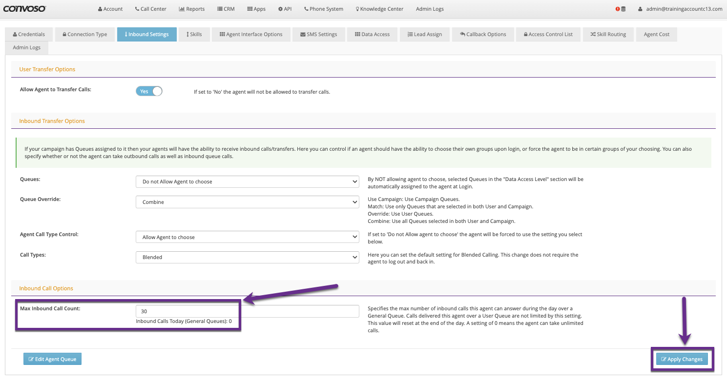Viewport: 727px width, 382px height.
Task: Open the Account menu
Action: pyautogui.click(x=110, y=9)
